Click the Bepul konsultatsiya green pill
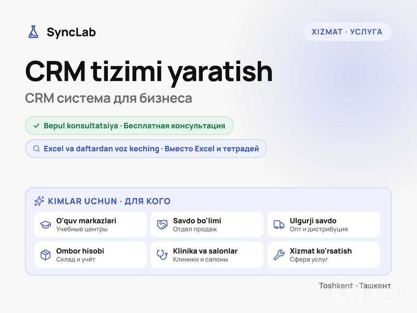The height and width of the screenshot is (313, 417). (129, 126)
